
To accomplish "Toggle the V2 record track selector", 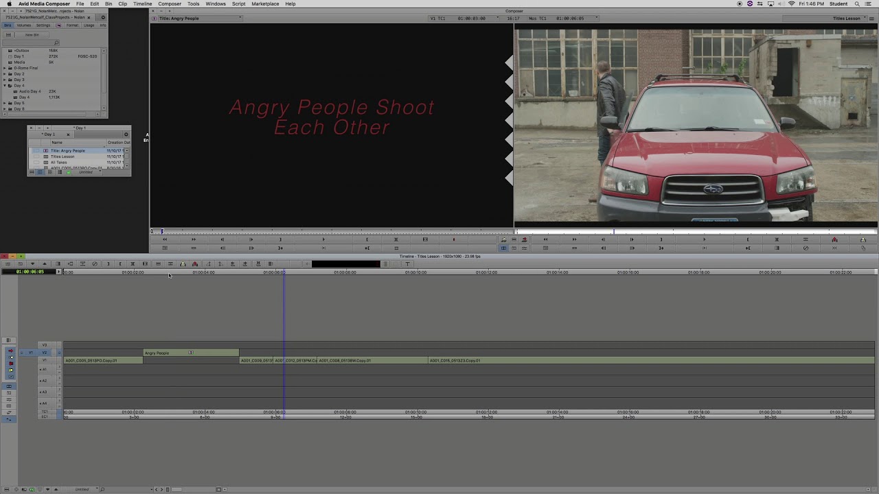I will coord(45,353).
